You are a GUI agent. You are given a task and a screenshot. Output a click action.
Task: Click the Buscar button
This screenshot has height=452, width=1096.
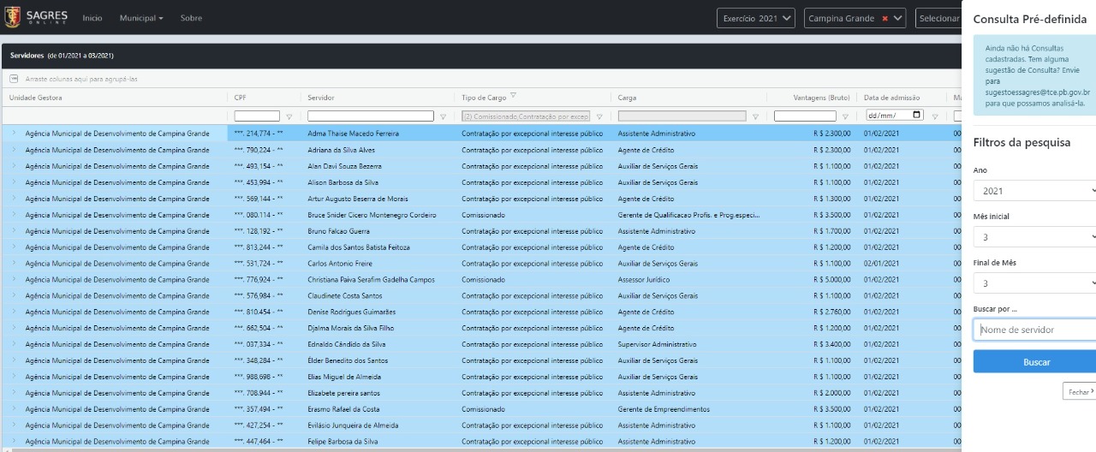tap(1036, 362)
